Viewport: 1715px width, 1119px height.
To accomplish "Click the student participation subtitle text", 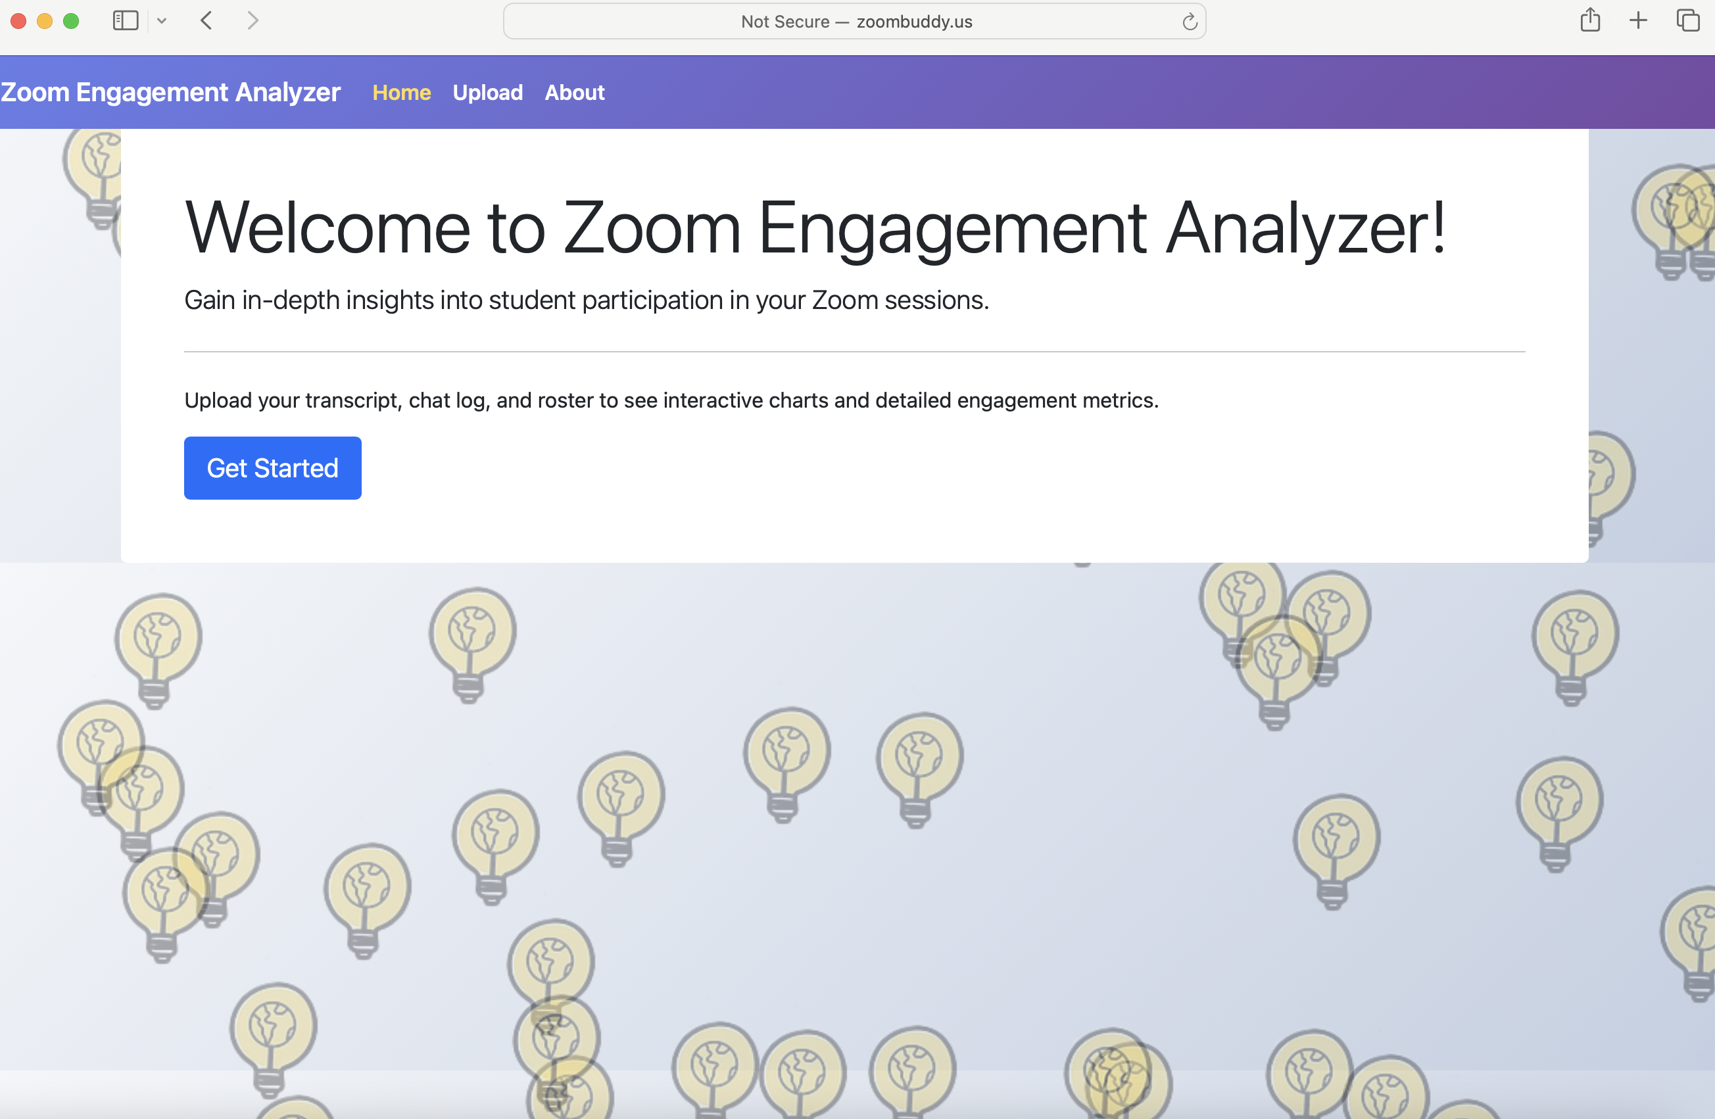I will pos(586,300).
